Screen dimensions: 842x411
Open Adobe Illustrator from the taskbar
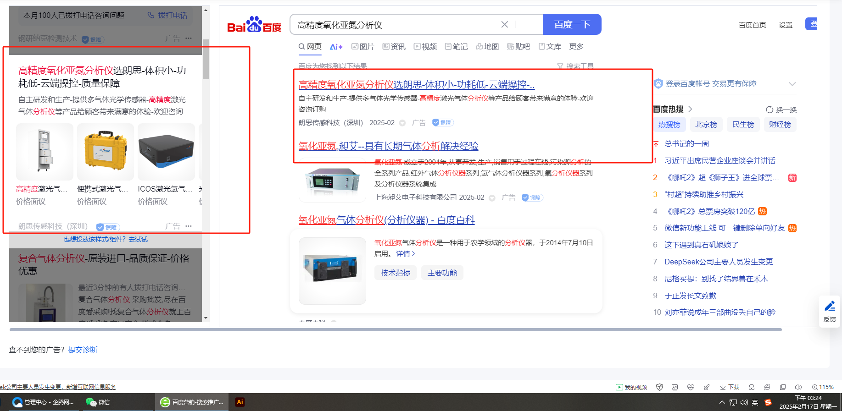pos(240,402)
